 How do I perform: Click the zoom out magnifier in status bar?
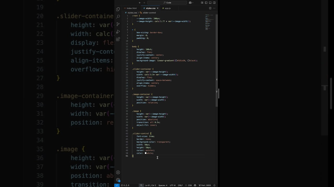141,185
